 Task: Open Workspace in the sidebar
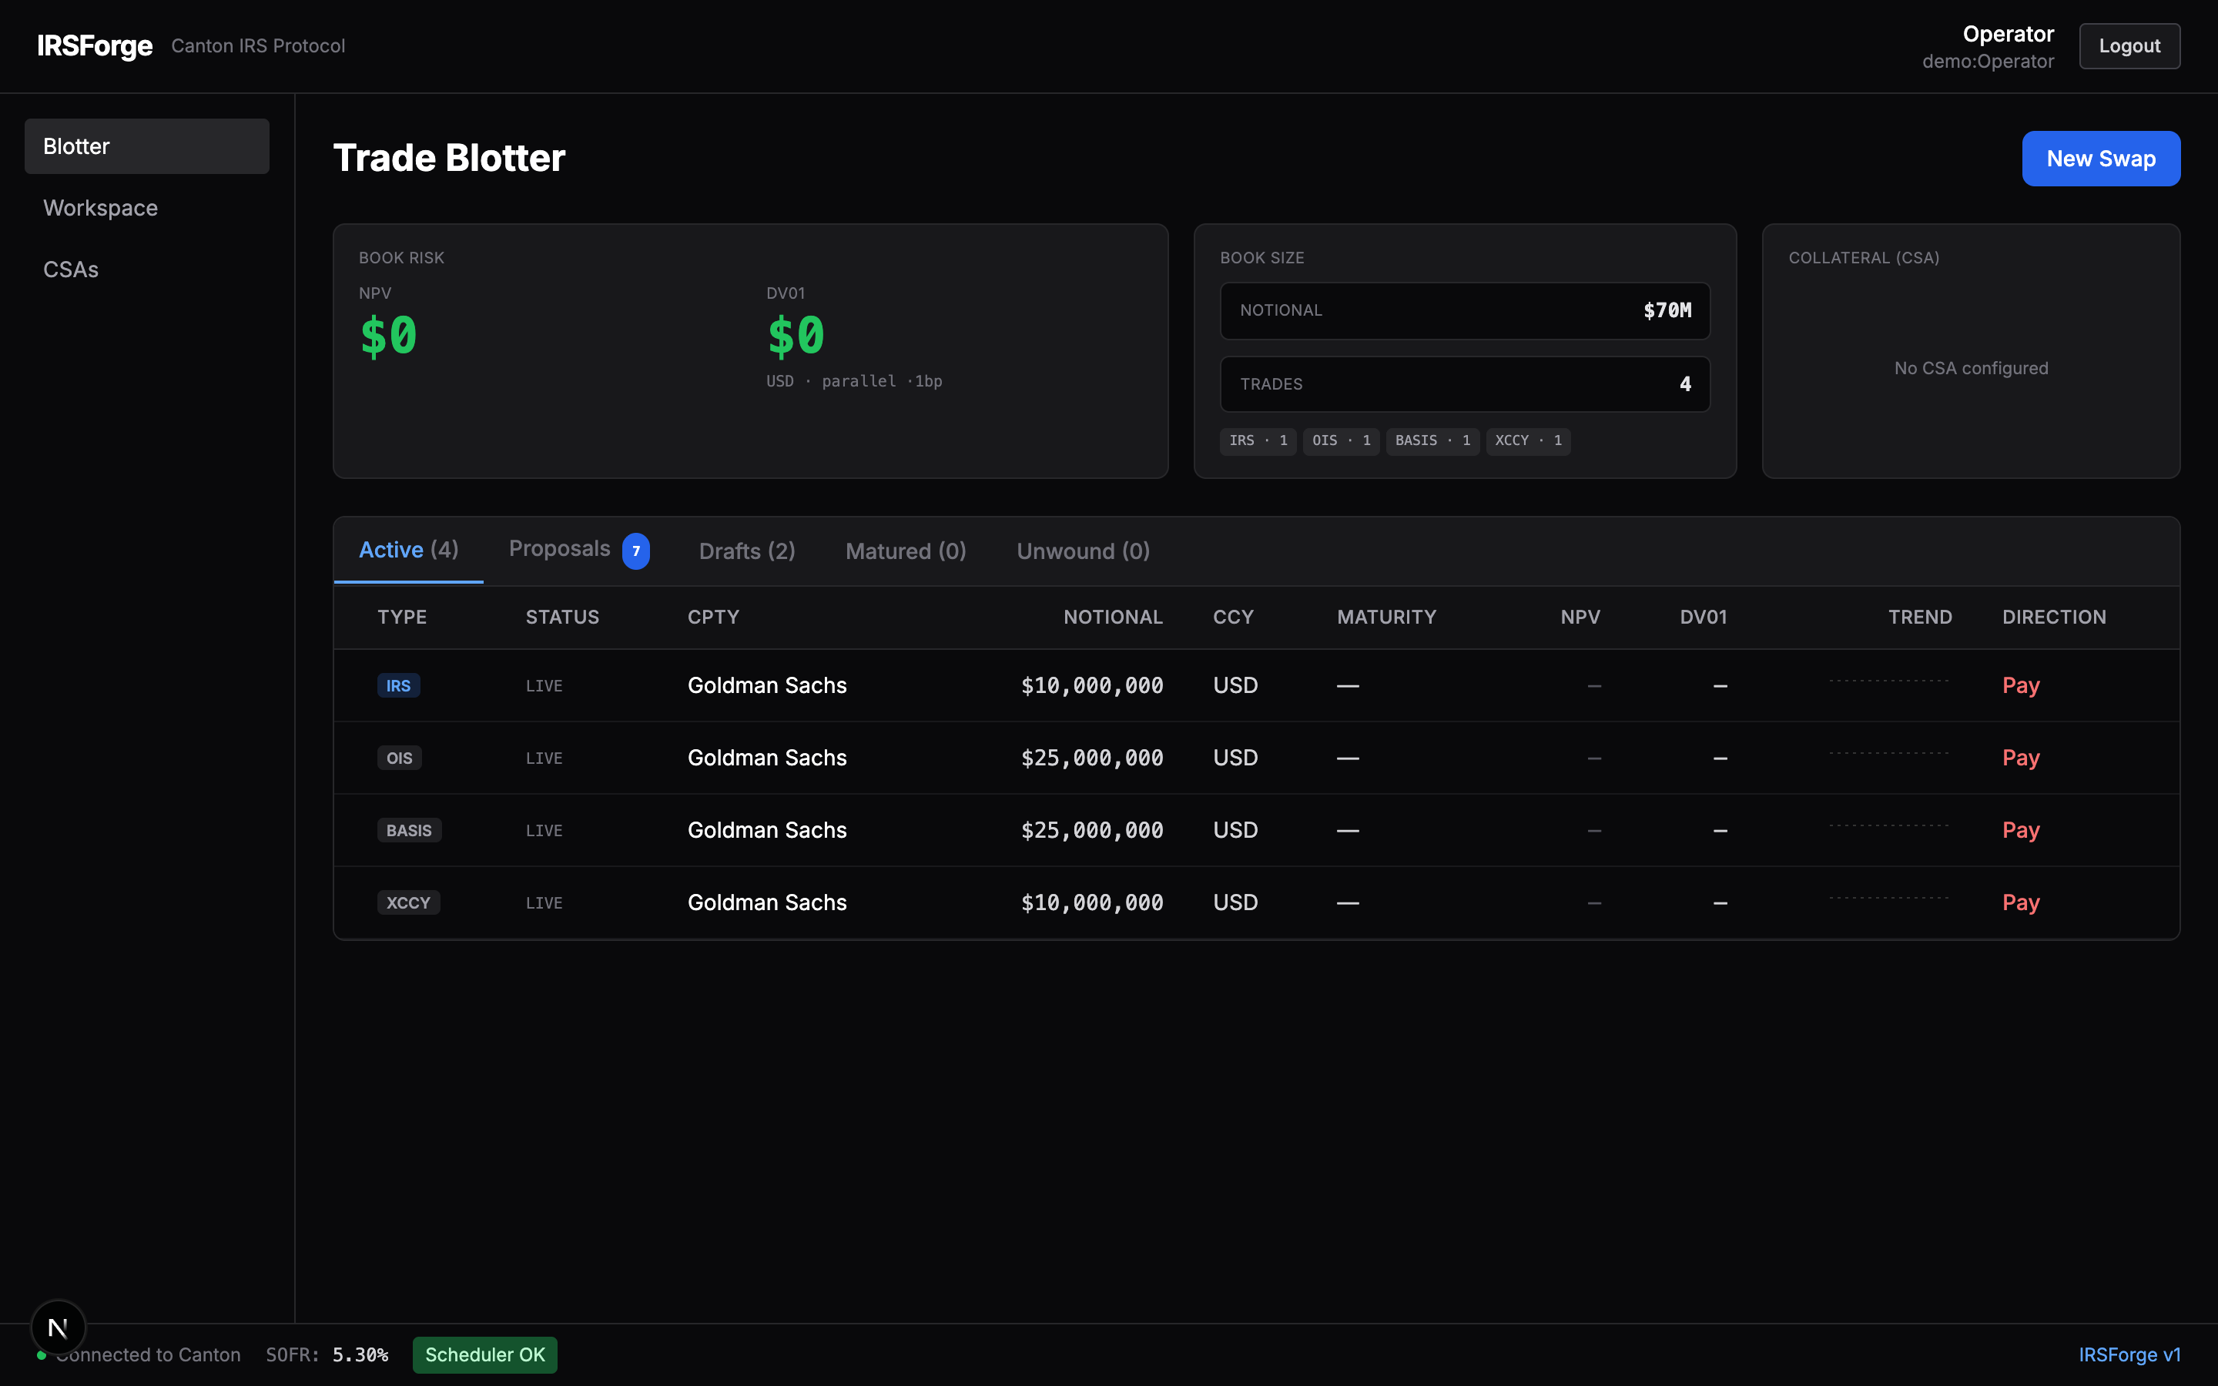pos(101,208)
